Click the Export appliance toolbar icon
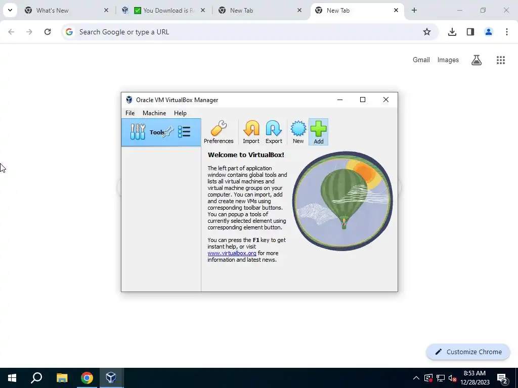Viewport: 518px width, 388px height. pyautogui.click(x=274, y=132)
